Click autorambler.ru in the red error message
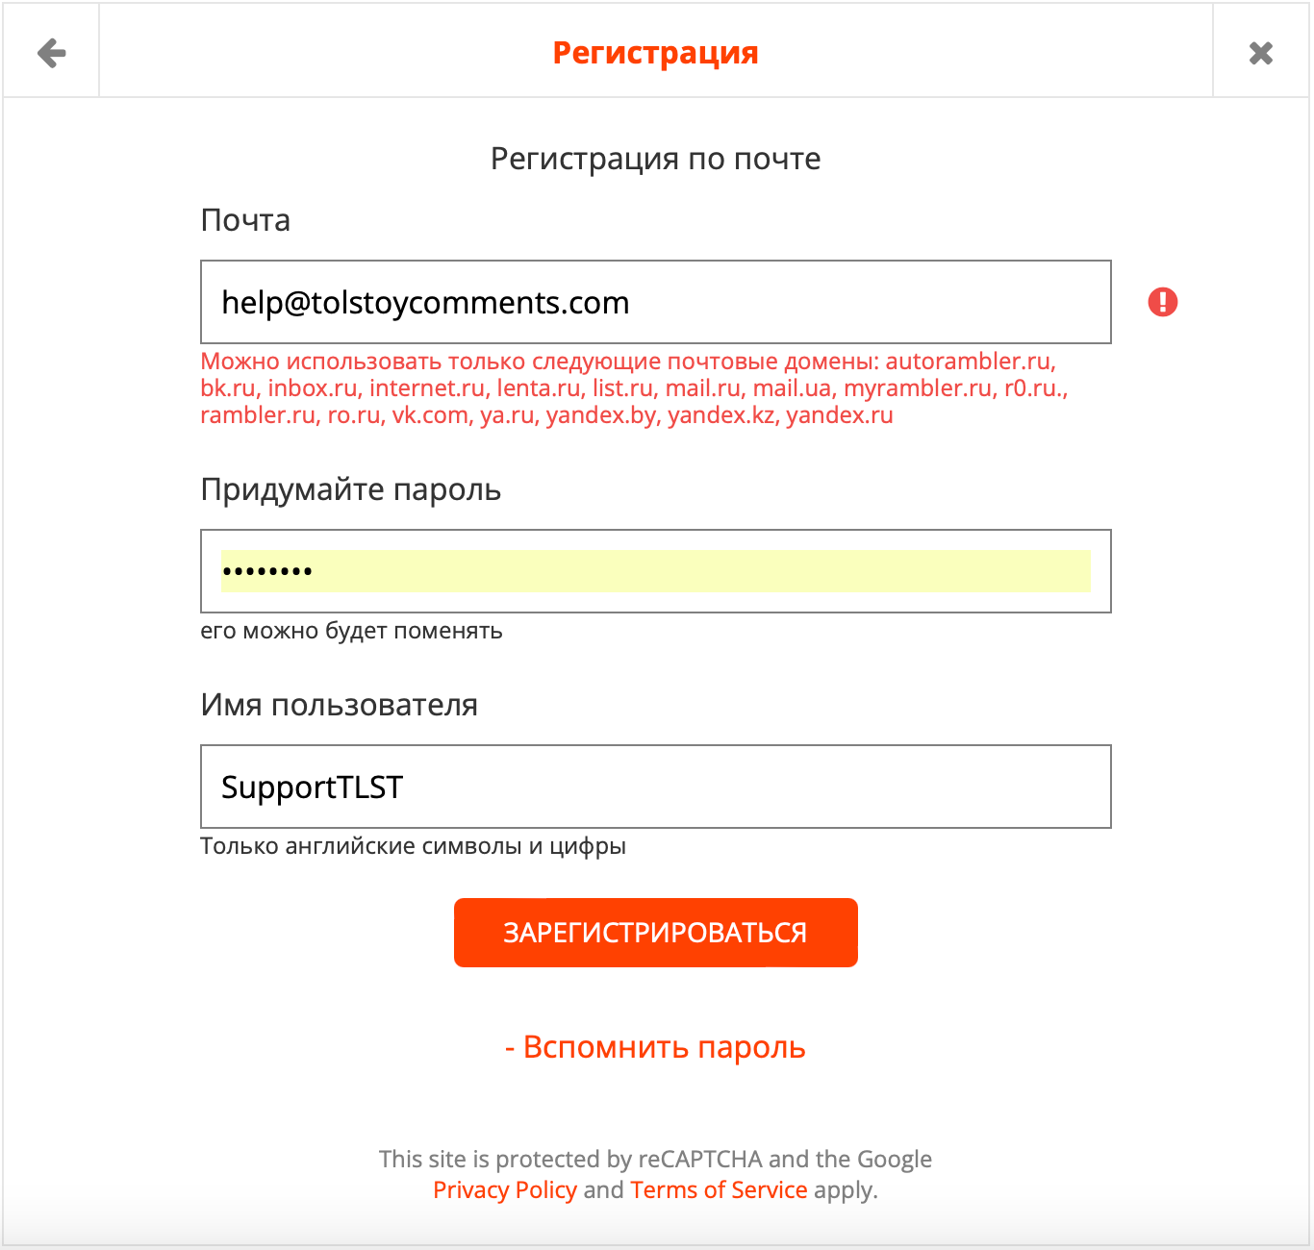This screenshot has width=1314, height=1250. (x=969, y=362)
